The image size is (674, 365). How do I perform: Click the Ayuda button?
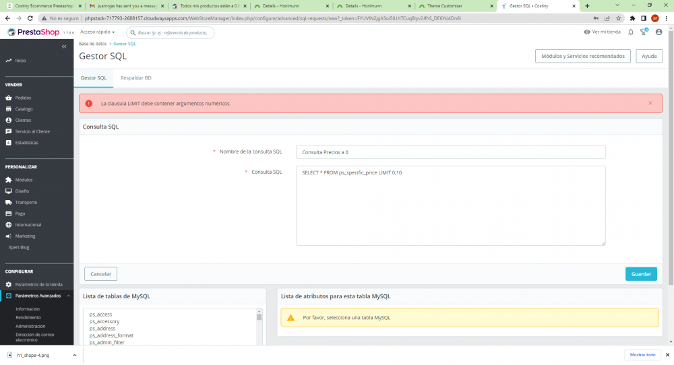pyautogui.click(x=649, y=57)
